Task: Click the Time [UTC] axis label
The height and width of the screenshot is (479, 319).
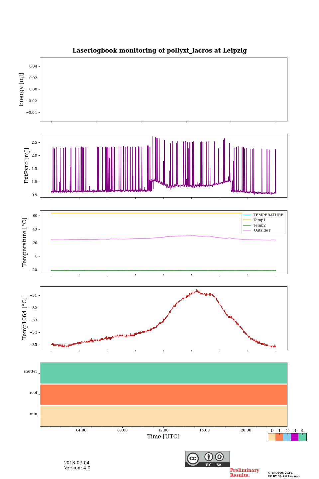Action: click(x=163, y=436)
